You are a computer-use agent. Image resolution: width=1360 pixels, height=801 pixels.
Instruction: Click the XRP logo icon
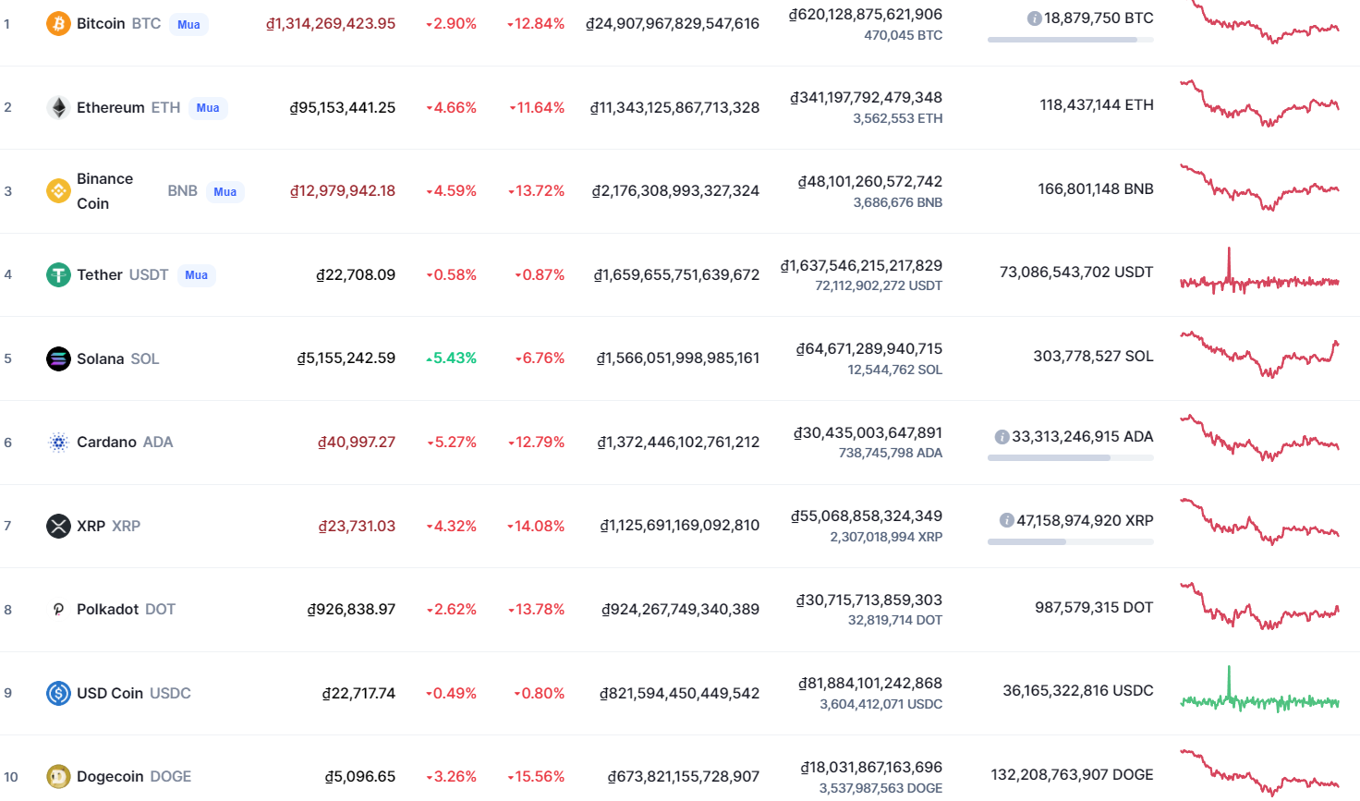coord(58,526)
